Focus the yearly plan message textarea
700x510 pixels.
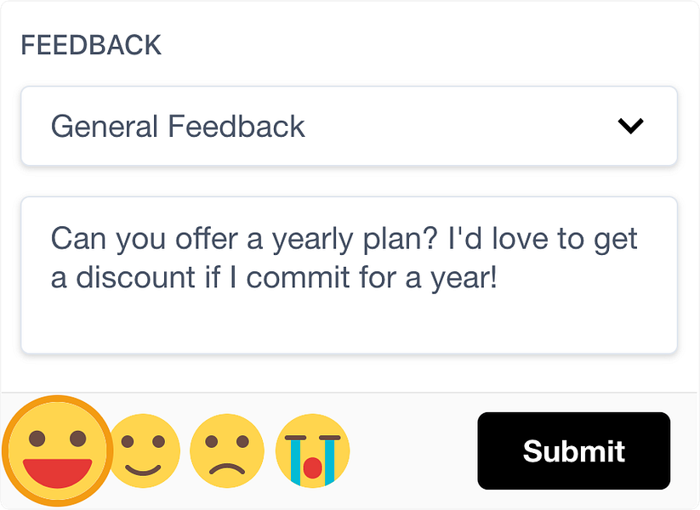click(349, 275)
